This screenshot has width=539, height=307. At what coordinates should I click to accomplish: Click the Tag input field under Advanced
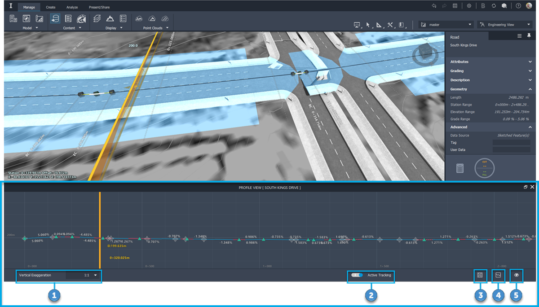tap(512, 142)
